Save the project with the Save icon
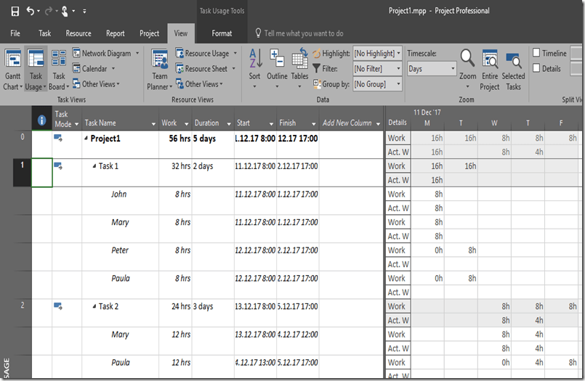 pyautogui.click(x=15, y=11)
